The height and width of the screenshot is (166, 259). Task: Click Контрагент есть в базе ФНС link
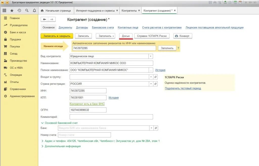point(87,104)
